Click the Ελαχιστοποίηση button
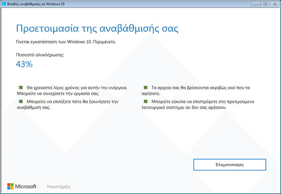 (230, 165)
